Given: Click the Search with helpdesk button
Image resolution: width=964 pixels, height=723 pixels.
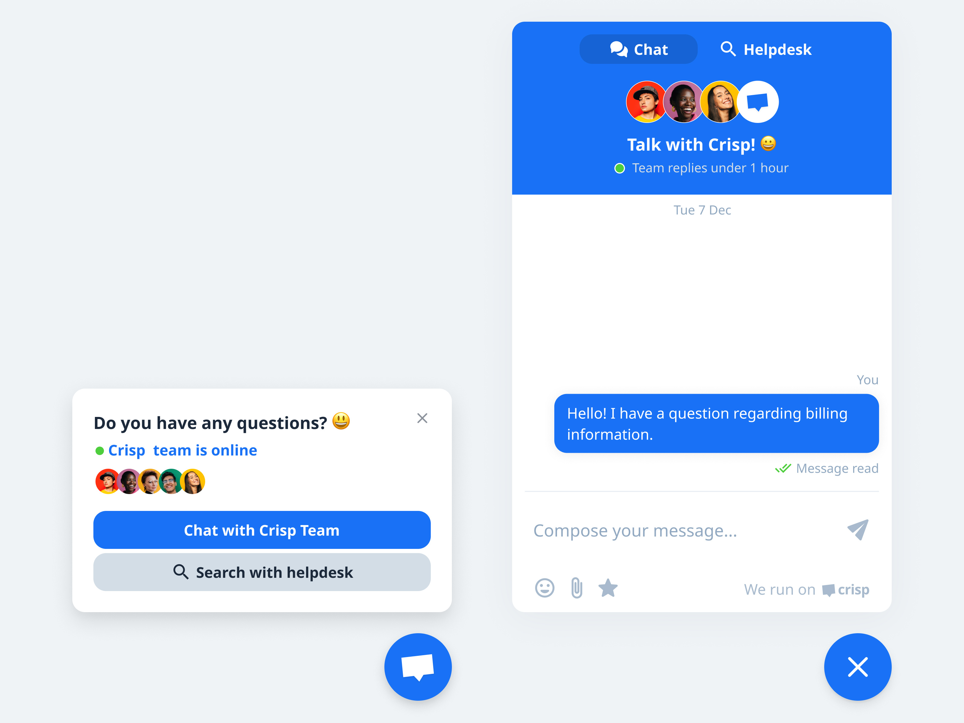Looking at the screenshot, I should (x=262, y=572).
